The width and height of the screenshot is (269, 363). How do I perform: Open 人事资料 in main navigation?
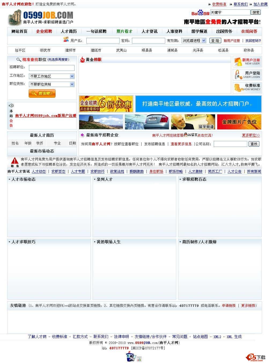point(174,31)
